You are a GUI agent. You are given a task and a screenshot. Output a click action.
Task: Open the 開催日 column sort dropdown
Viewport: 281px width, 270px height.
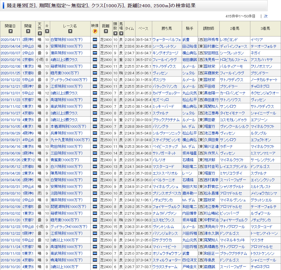10,31
